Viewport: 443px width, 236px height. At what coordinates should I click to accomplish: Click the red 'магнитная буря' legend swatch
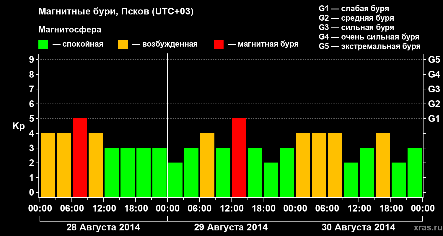pos(219,45)
